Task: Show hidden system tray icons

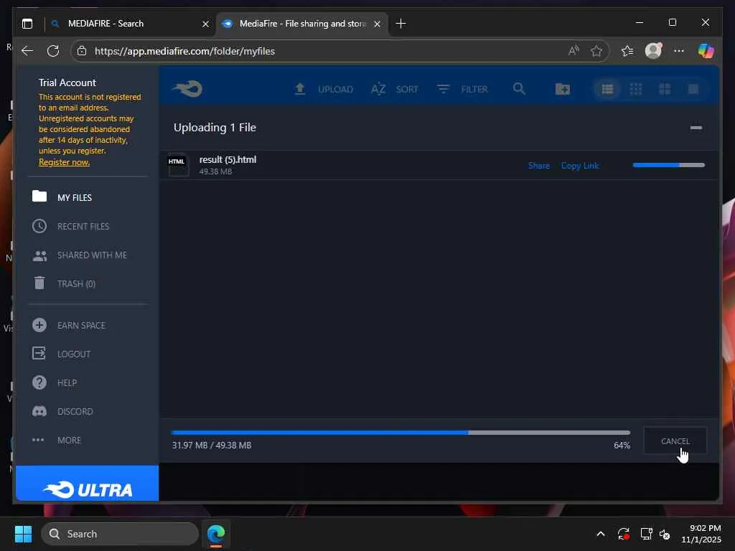Action: (x=601, y=534)
